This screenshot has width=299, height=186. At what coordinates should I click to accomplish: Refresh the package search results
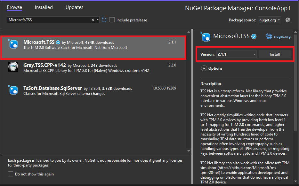tap(104, 20)
